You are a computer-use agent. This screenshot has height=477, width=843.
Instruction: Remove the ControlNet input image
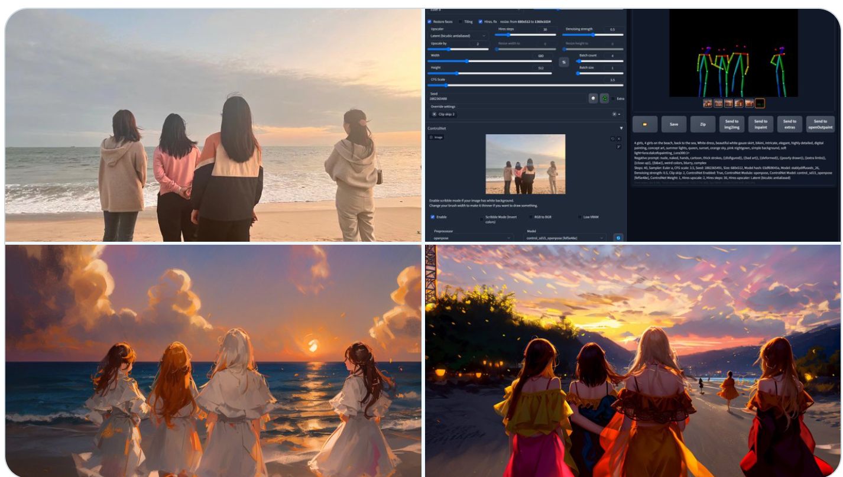pos(619,138)
